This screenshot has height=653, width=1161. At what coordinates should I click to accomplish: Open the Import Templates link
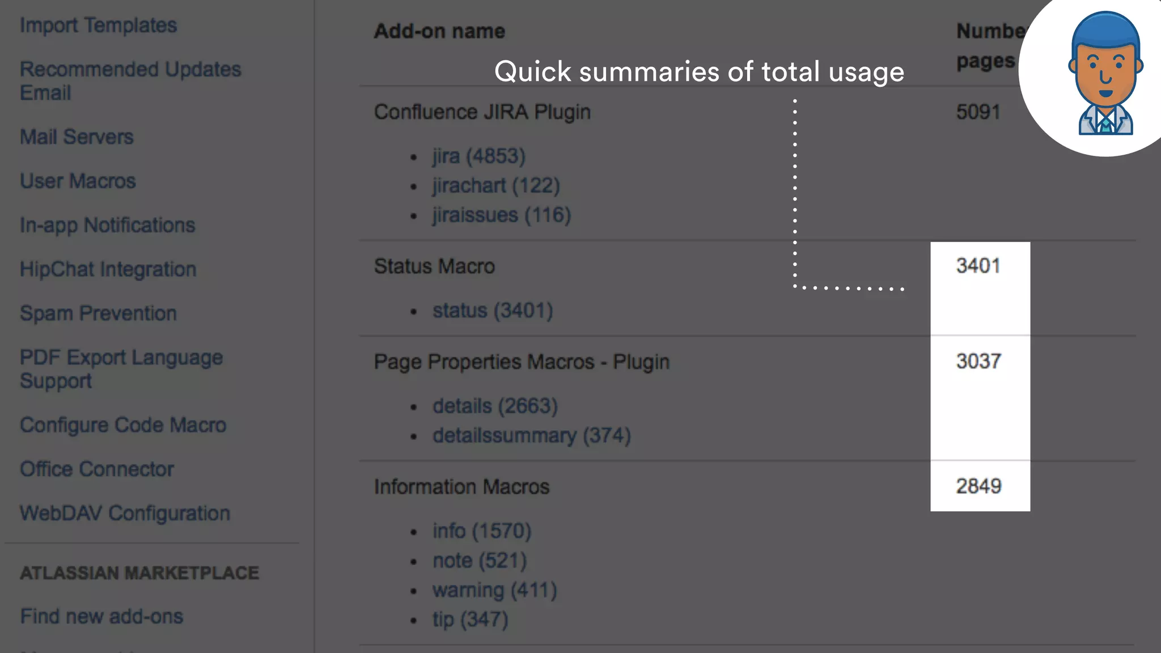(x=98, y=26)
